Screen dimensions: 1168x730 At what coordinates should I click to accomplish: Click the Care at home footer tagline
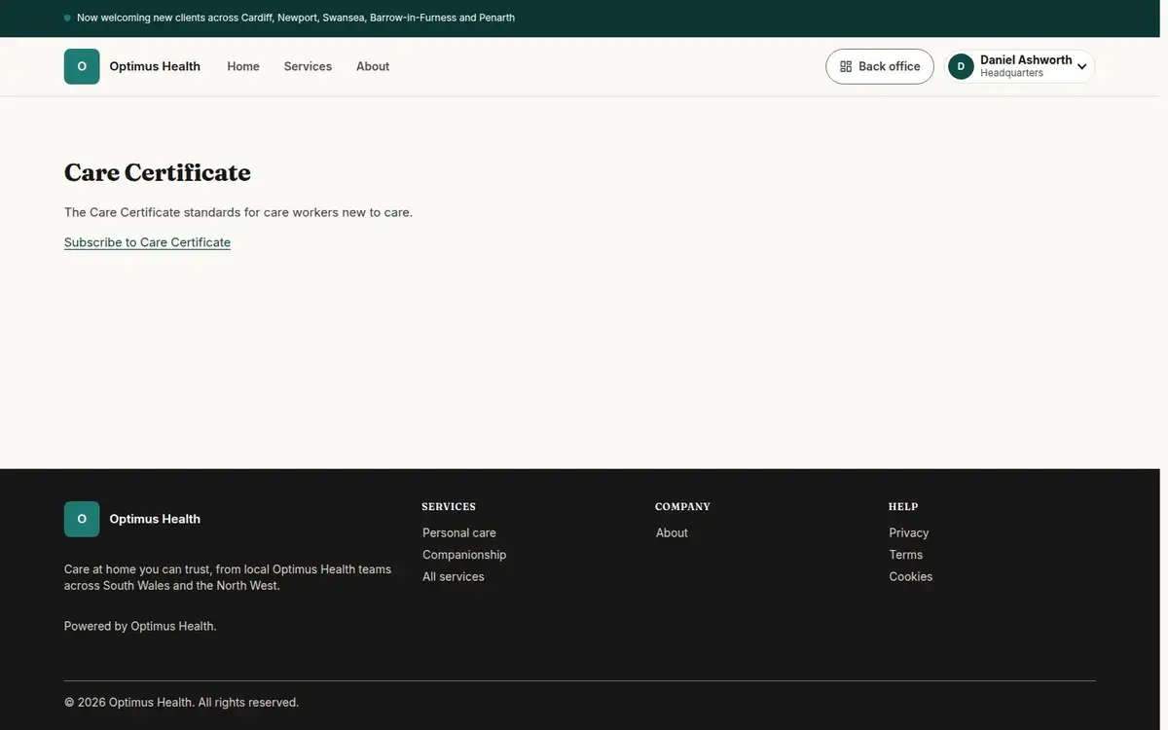click(228, 577)
